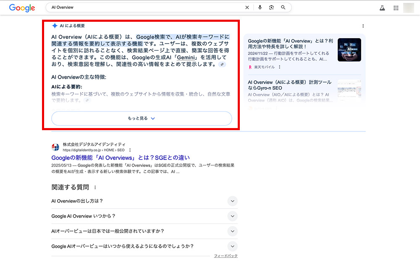Click the 株式会社デジタルアイデンティティ favicon
This screenshot has width=420, height=262.
coord(55,147)
